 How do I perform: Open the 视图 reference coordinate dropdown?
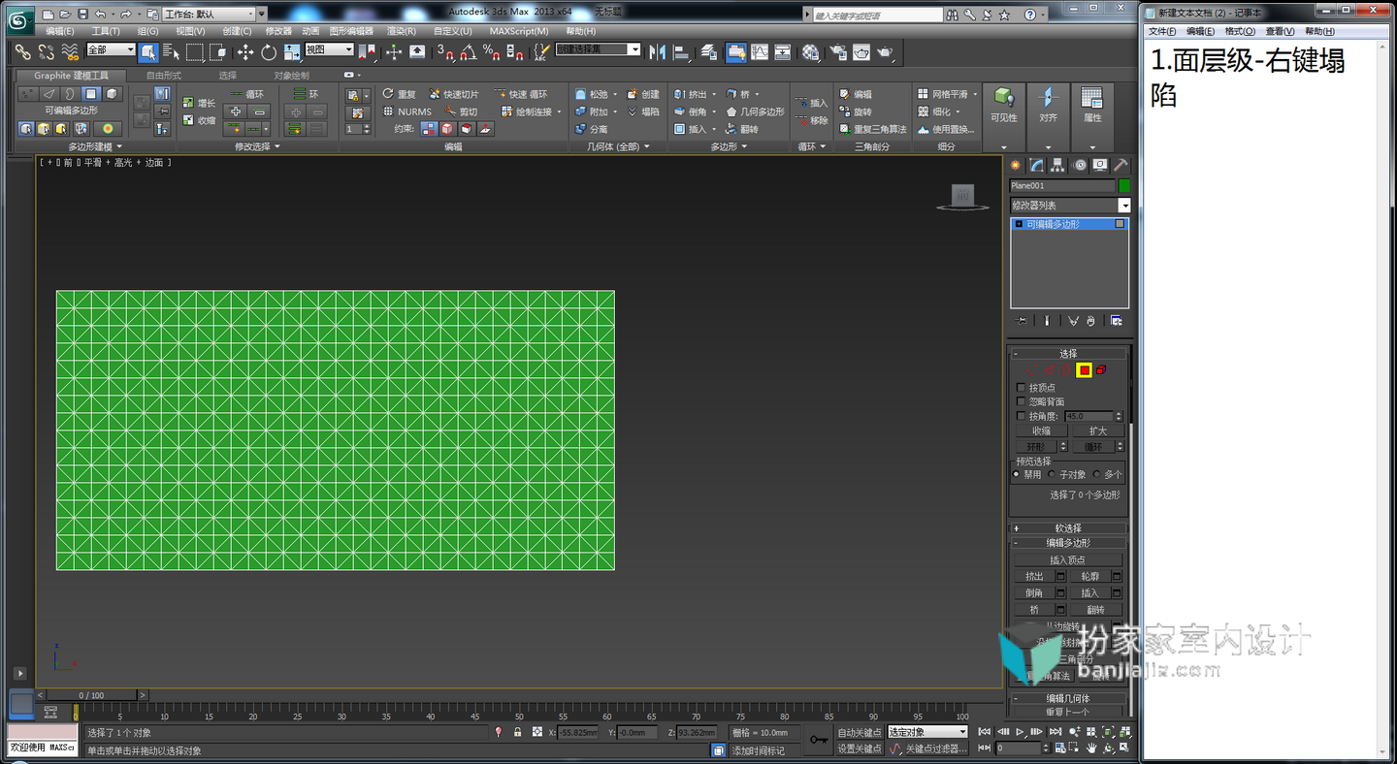(329, 49)
